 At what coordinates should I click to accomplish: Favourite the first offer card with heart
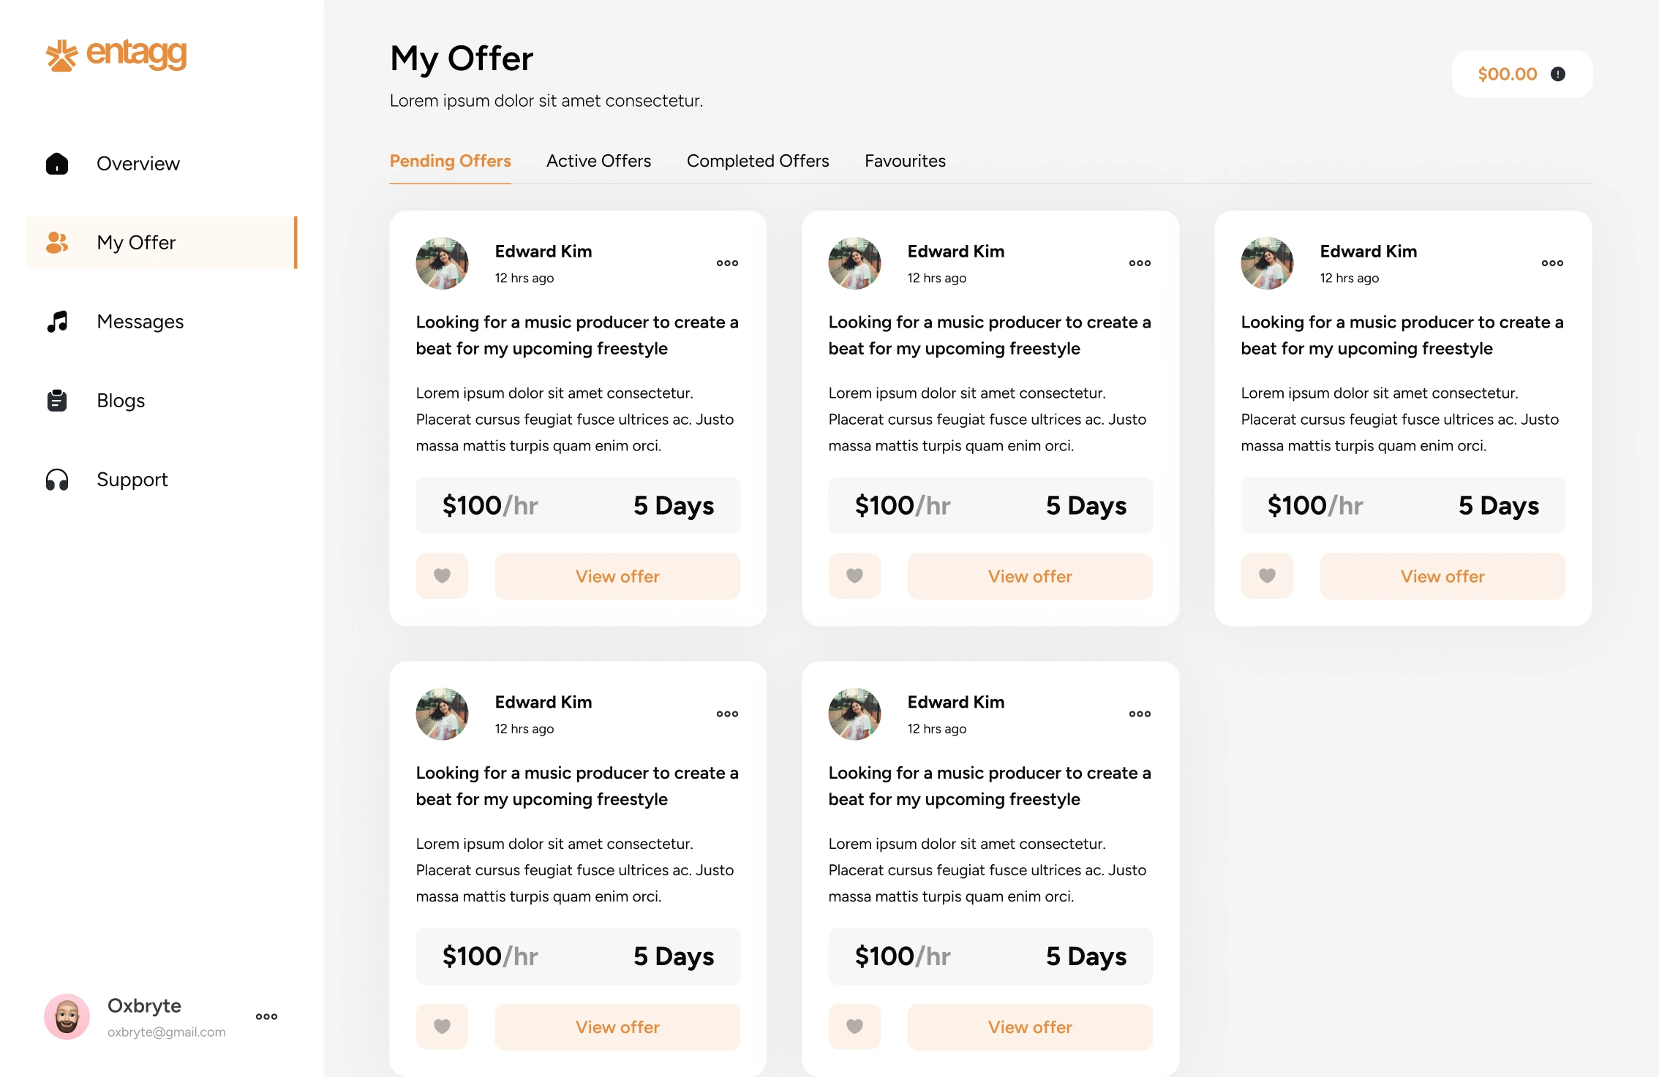click(442, 576)
